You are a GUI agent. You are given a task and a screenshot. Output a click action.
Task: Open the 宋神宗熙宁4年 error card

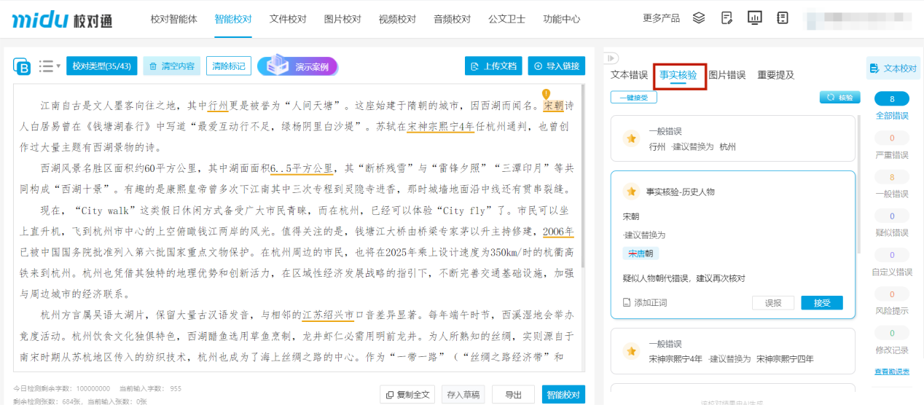pyautogui.click(x=732, y=351)
